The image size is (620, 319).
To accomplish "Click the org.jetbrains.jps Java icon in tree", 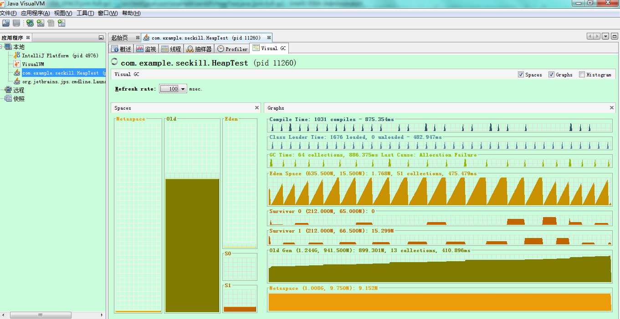I will click(x=17, y=81).
